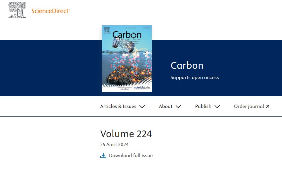
Task: Open the ScienceDirect home link
Action: pyautogui.click(x=50, y=11)
